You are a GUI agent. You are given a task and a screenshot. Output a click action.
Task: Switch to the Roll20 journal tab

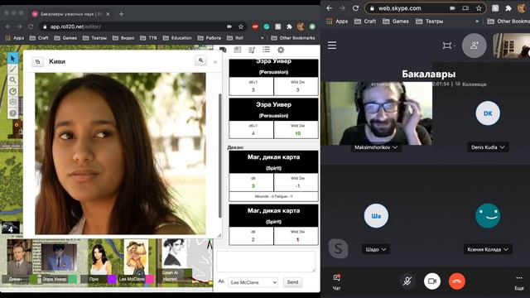coord(238,50)
